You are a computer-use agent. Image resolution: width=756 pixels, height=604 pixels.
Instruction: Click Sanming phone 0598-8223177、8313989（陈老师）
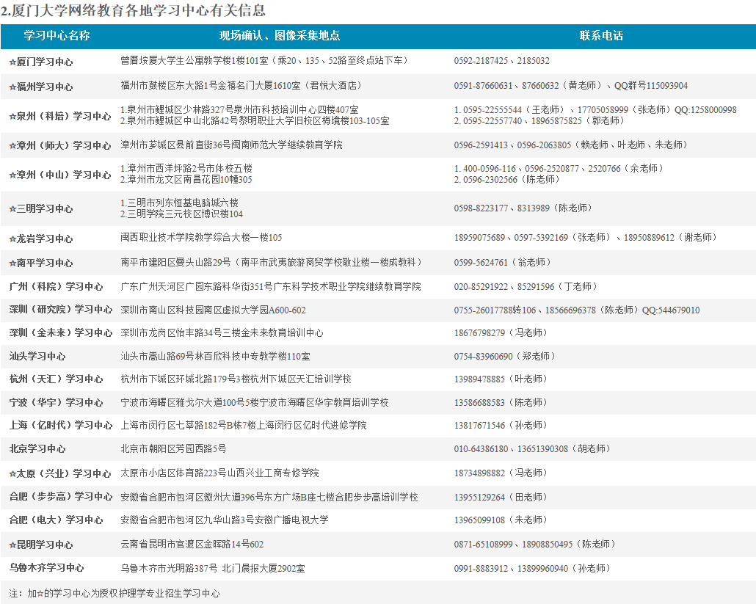[523, 208]
